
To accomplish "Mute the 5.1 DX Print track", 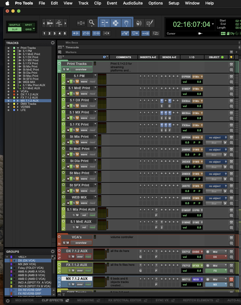I will tap(77, 106).
